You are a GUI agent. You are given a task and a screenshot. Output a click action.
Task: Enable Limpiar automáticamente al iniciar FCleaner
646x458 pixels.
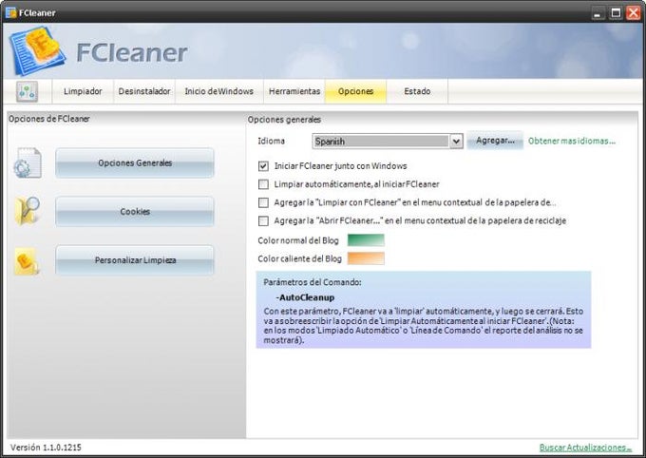(x=263, y=184)
